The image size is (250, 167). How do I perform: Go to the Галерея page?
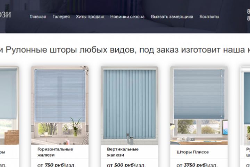pyautogui.click(x=61, y=17)
